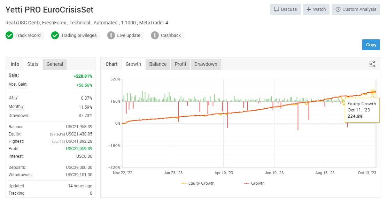Open Custom Analysis
Image resolution: width=387 pixels, height=202 pixels.
[x=356, y=9]
